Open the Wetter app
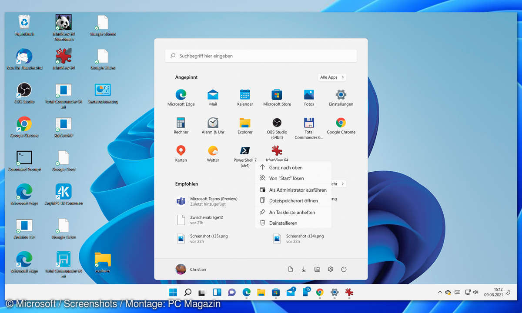 point(213,153)
